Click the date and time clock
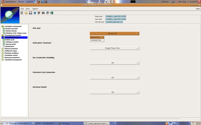 coord(187,2)
